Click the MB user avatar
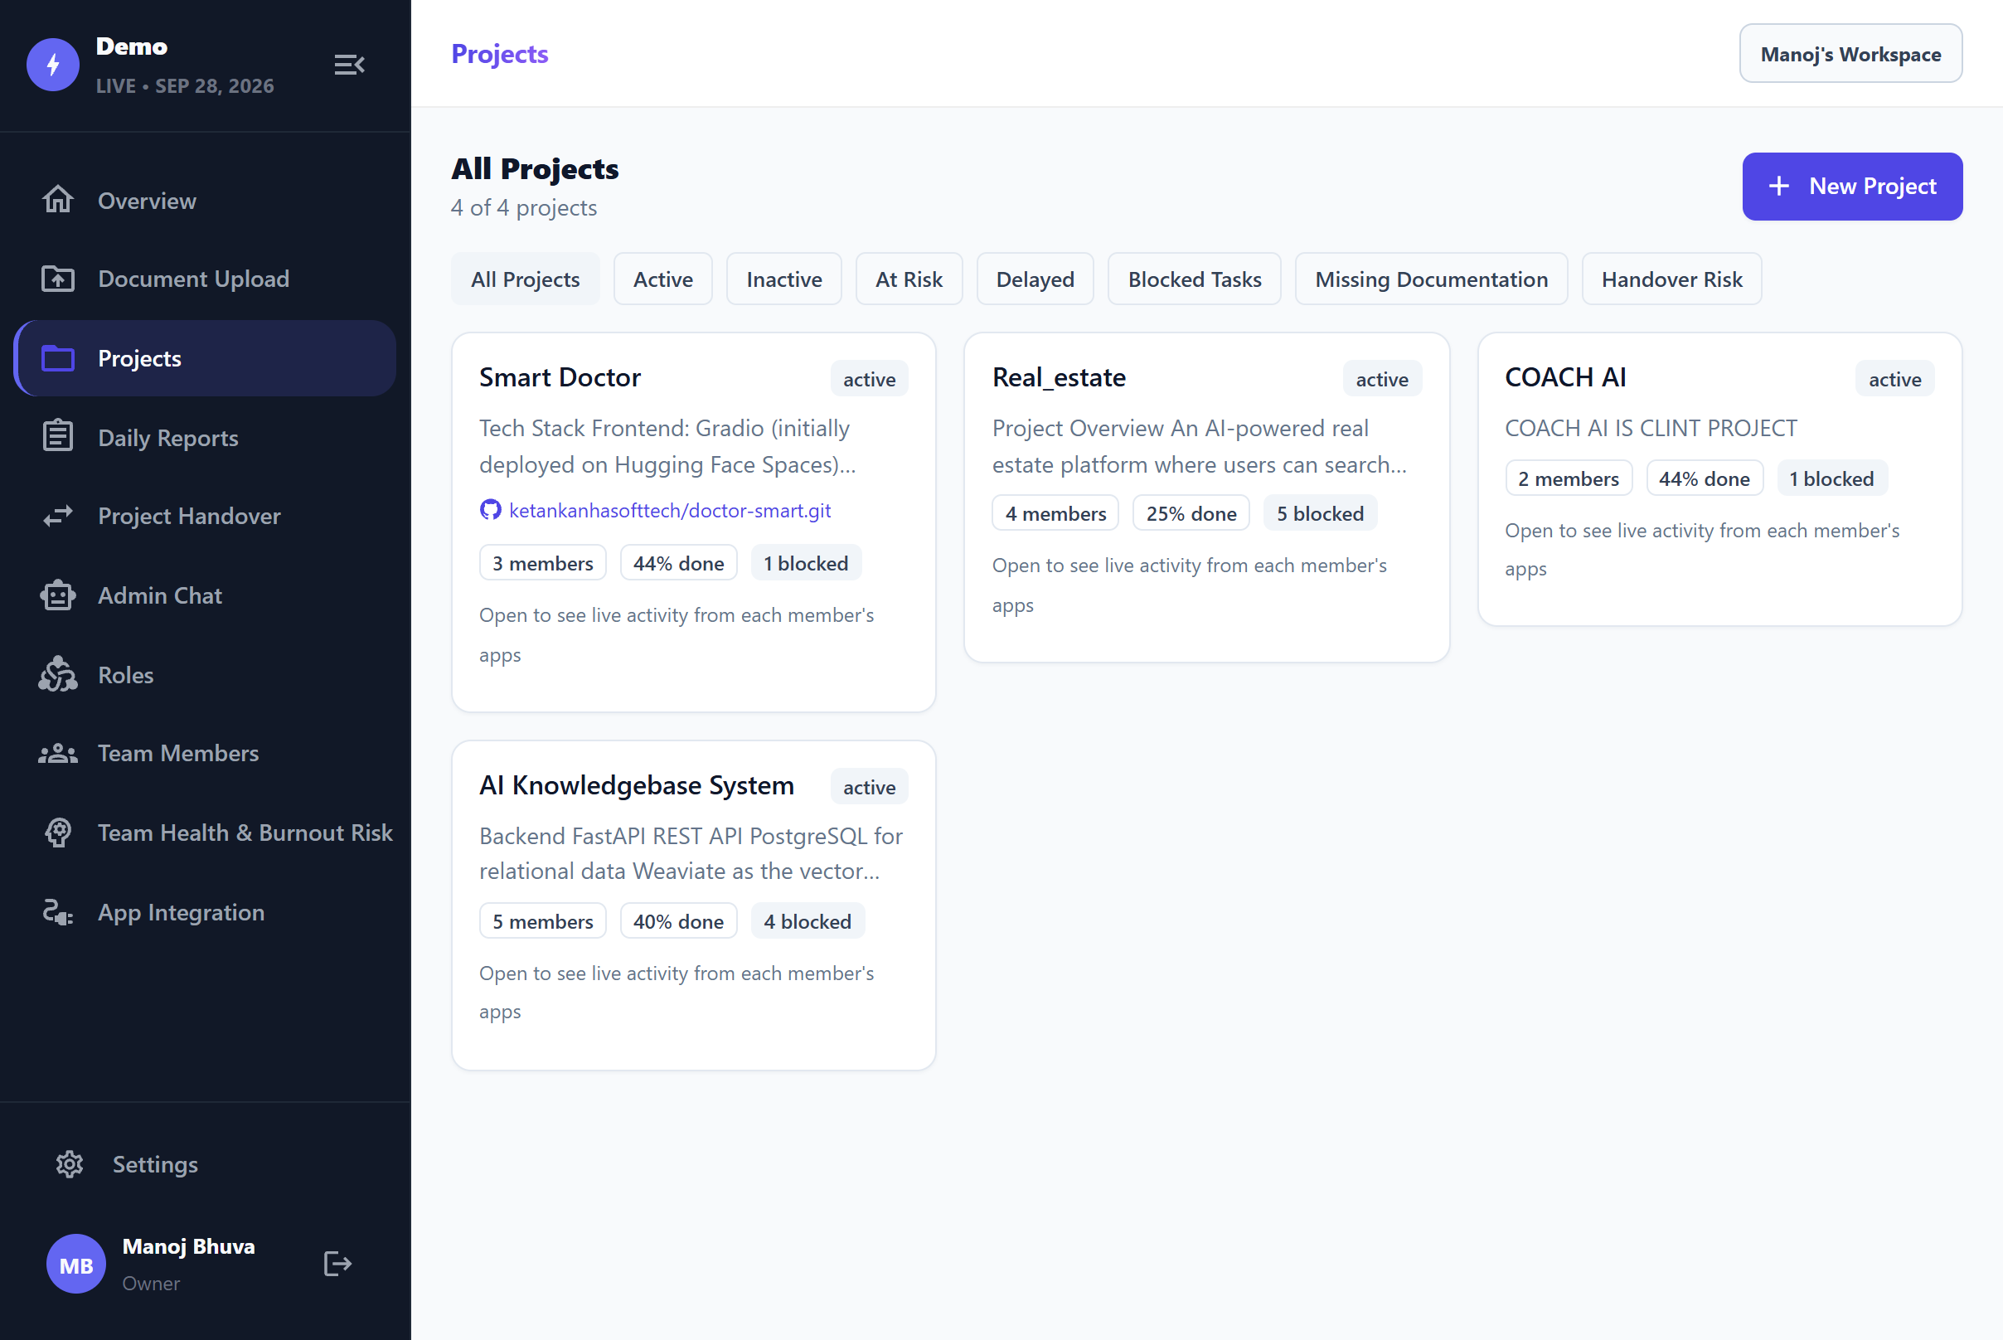The height and width of the screenshot is (1340, 2003). (x=76, y=1263)
